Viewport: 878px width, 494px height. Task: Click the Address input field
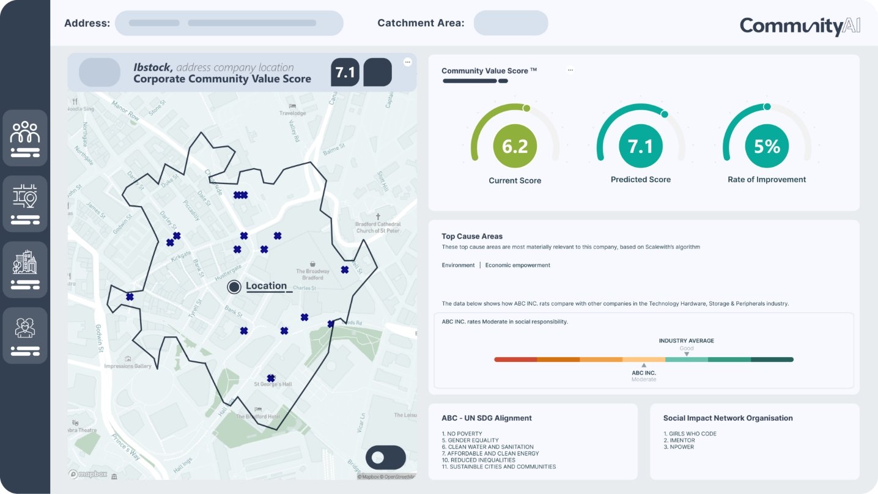(x=229, y=23)
